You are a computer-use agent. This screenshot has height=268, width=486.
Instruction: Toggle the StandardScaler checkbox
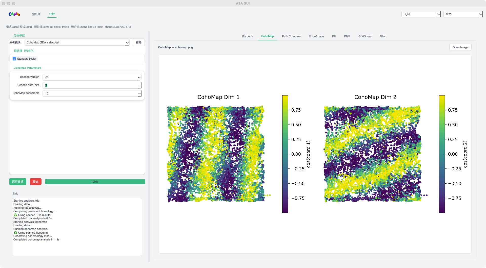tap(14, 59)
